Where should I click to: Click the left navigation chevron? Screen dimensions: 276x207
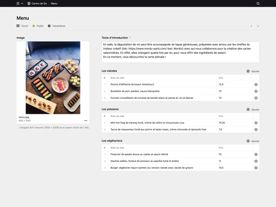[251, 26]
